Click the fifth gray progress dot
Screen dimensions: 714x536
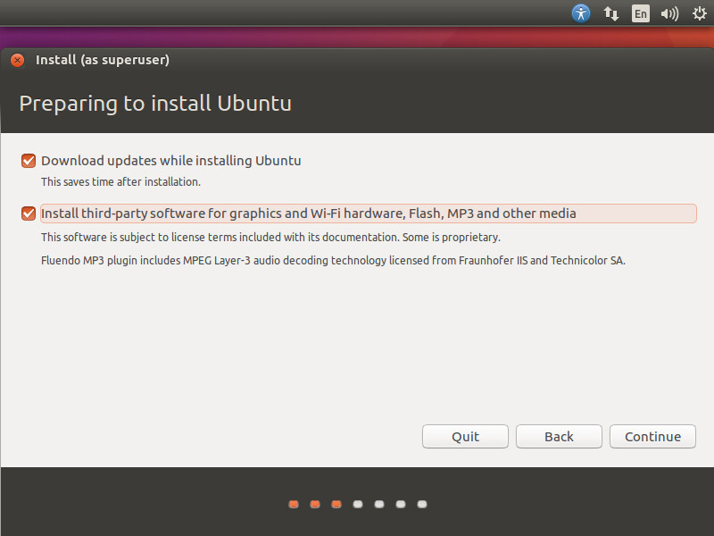coord(378,504)
